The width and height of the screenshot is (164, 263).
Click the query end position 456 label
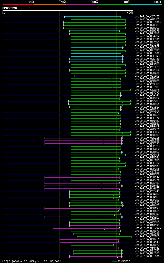click(129, 13)
